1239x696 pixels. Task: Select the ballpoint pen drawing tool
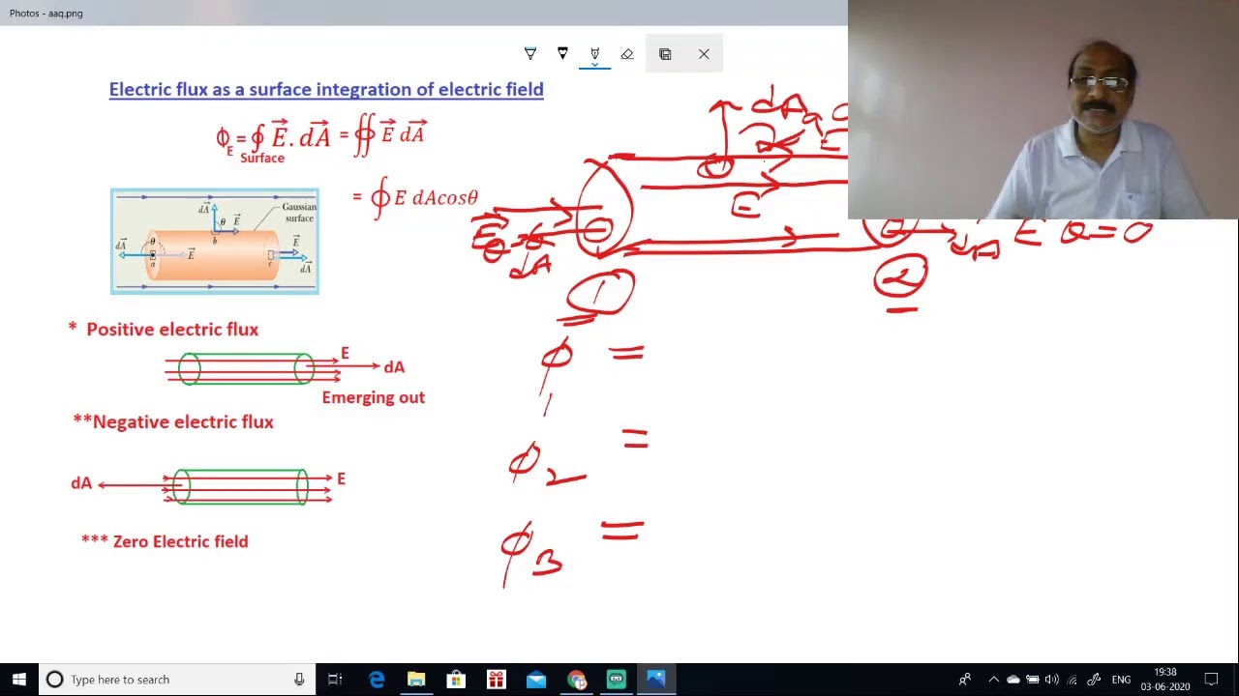pos(530,54)
